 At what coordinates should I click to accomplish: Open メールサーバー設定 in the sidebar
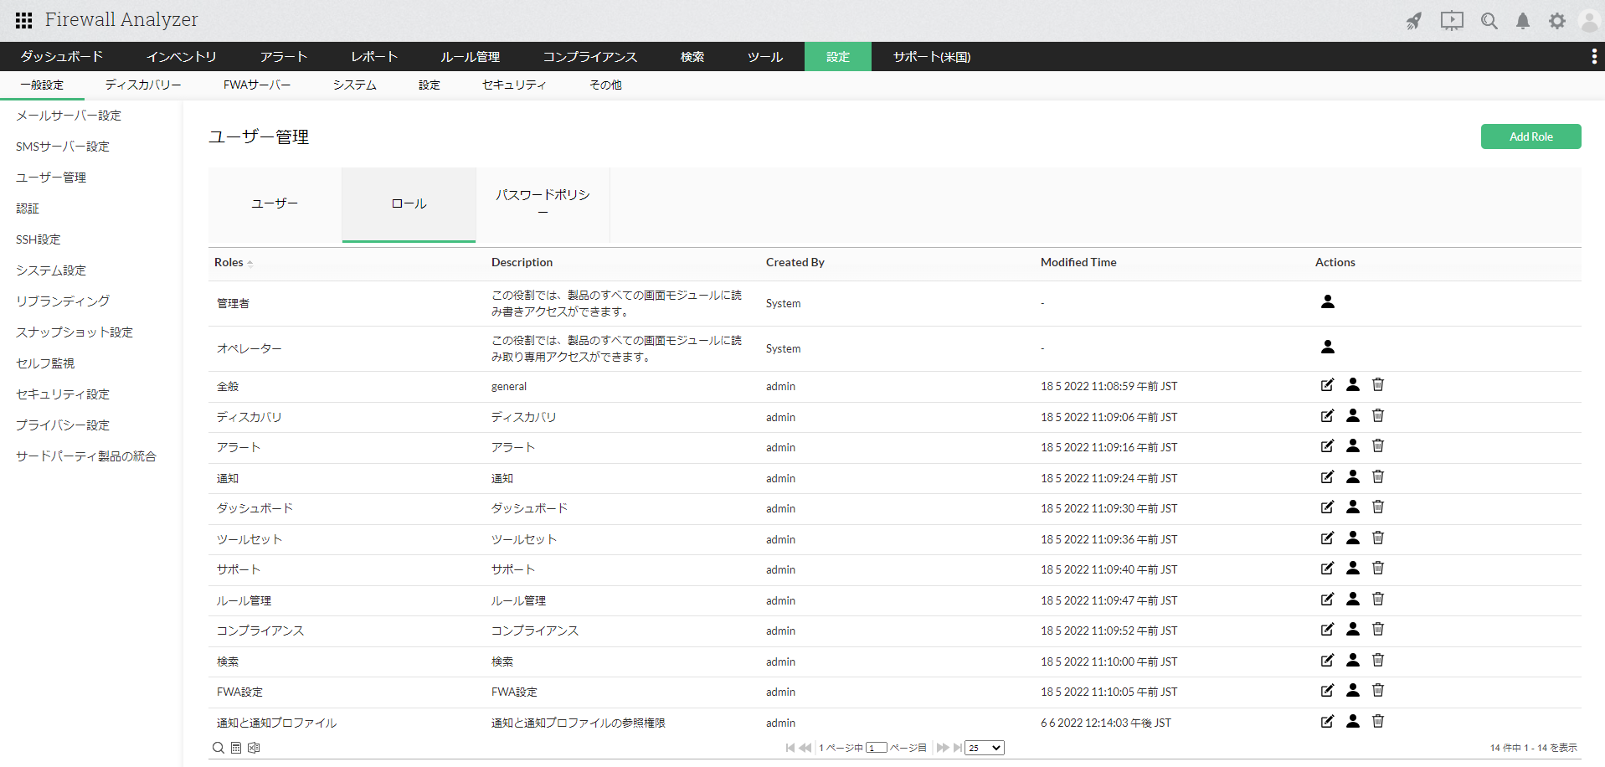pos(69,116)
